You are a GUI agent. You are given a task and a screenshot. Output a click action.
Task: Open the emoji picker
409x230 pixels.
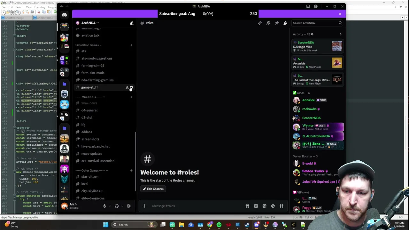(273, 206)
